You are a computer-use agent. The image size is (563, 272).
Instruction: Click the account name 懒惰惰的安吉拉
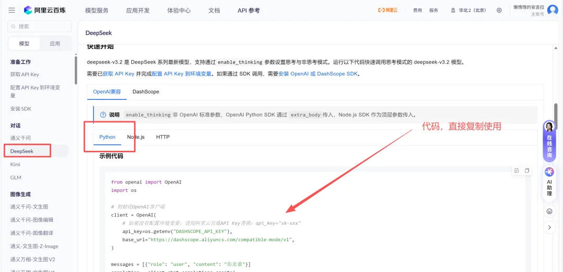coord(529,7)
